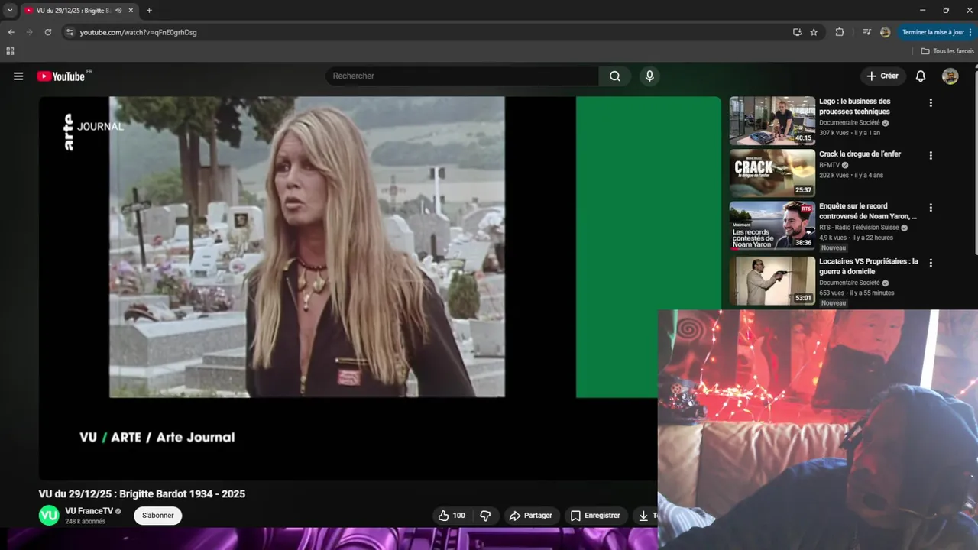Open the Chrome profile avatar

(885, 32)
